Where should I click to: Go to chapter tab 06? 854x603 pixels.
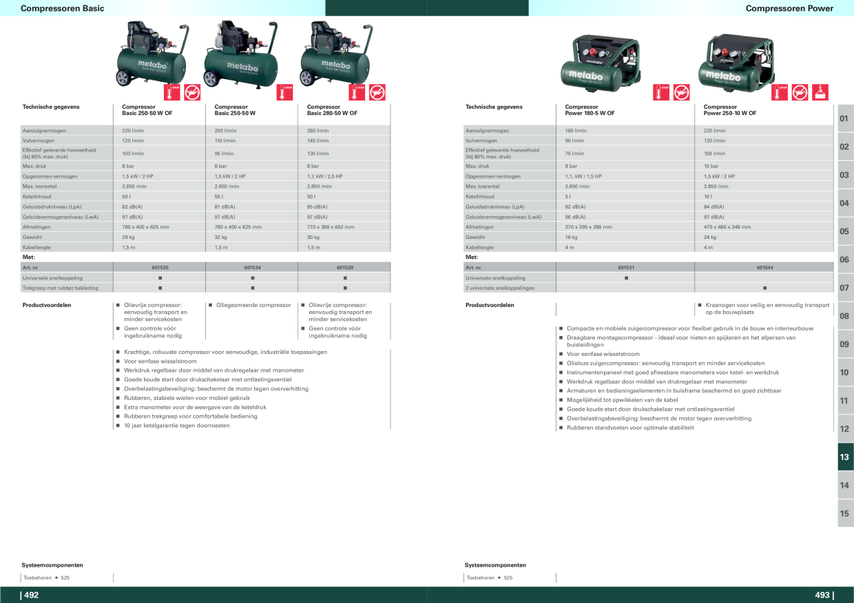click(x=845, y=260)
